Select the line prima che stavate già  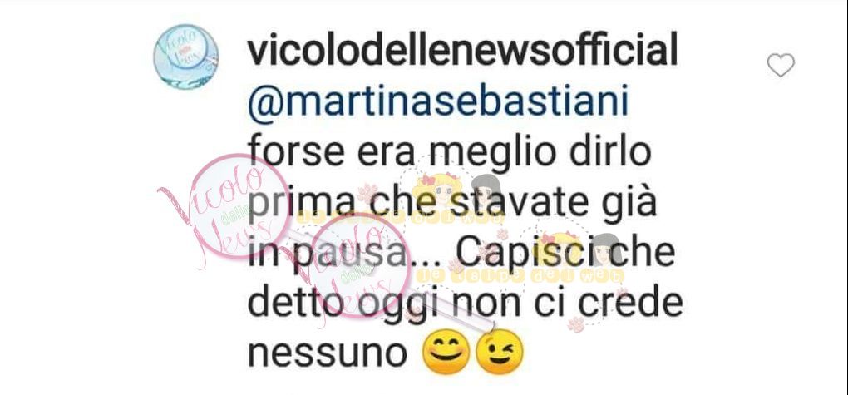[452, 202]
